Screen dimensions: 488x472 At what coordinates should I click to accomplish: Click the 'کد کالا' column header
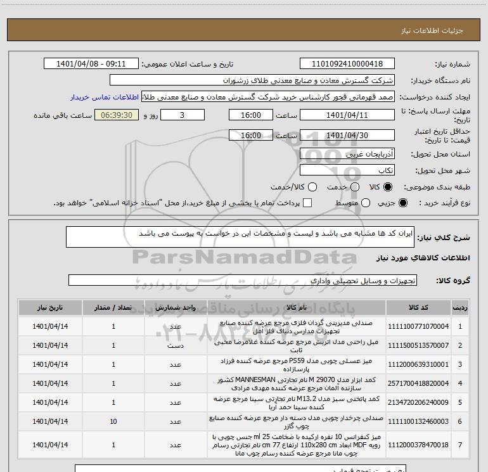(x=418, y=308)
